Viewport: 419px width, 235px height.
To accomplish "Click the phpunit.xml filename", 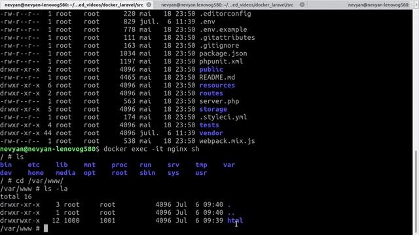I will point(221,61).
